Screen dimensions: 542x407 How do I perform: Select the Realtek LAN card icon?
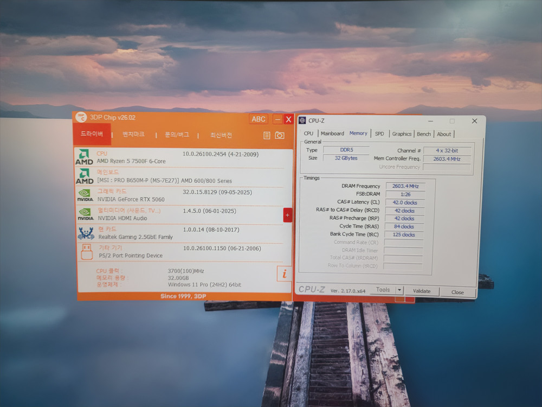(85, 233)
